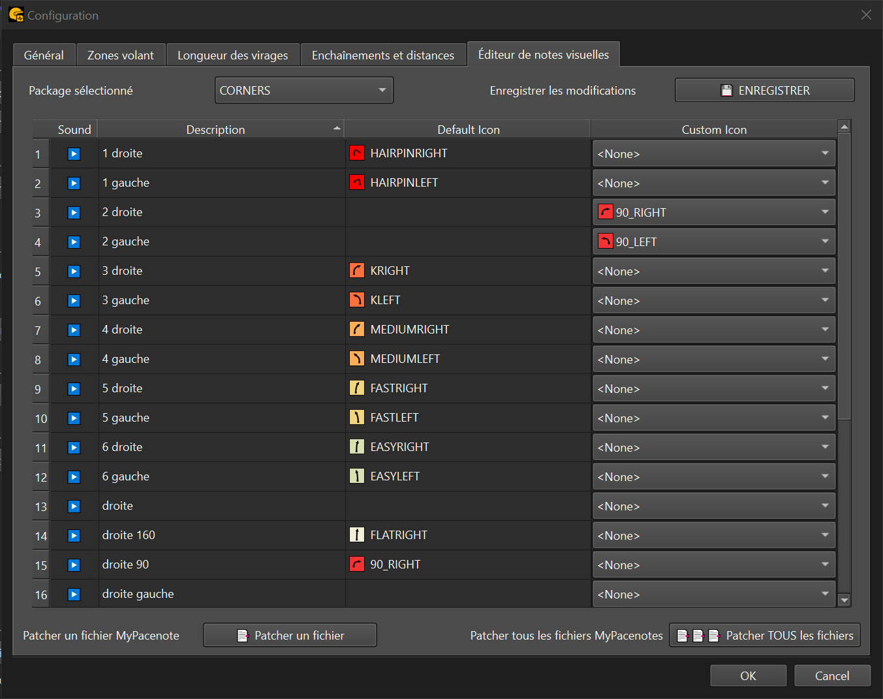883x699 pixels.
Task: Open custom icon dropdown showing 90_LEFT
Action: pyautogui.click(x=714, y=242)
